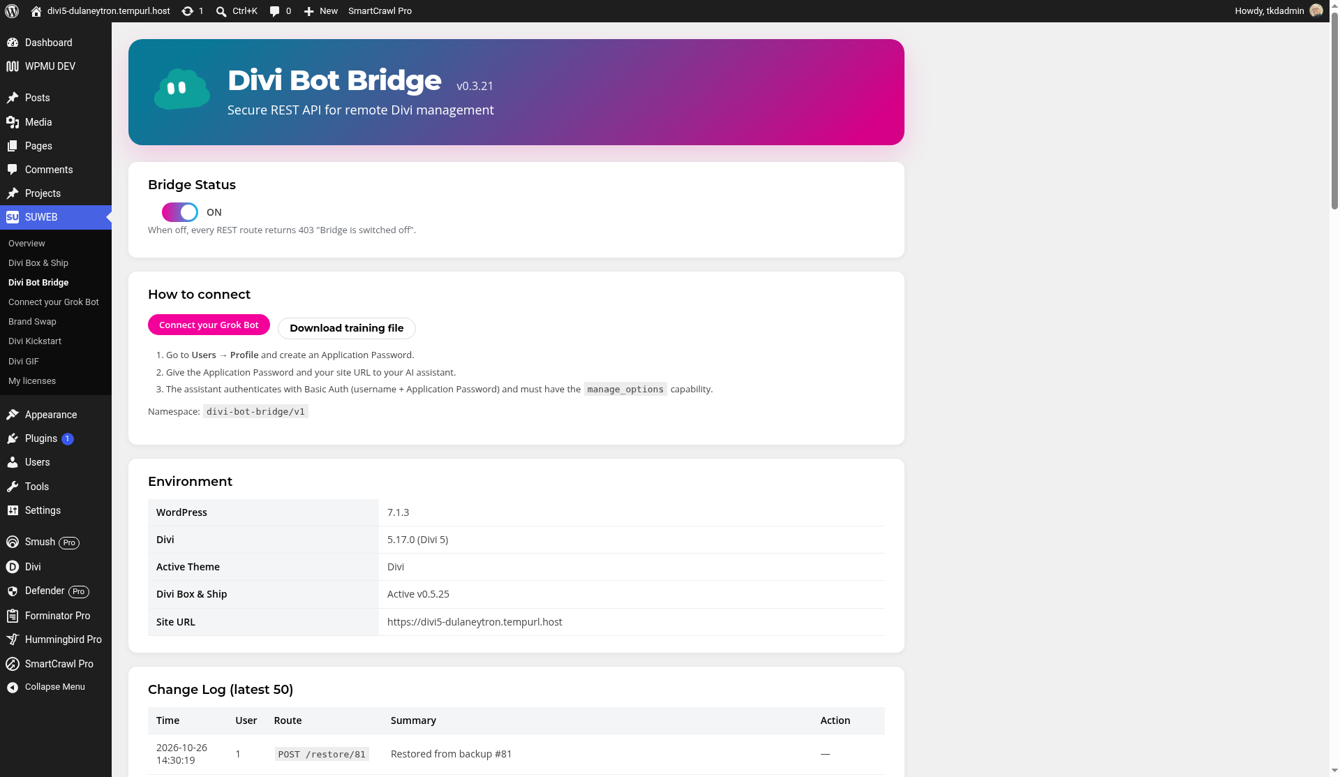
Task: Click the Media icon in sidebar
Action: click(13, 122)
